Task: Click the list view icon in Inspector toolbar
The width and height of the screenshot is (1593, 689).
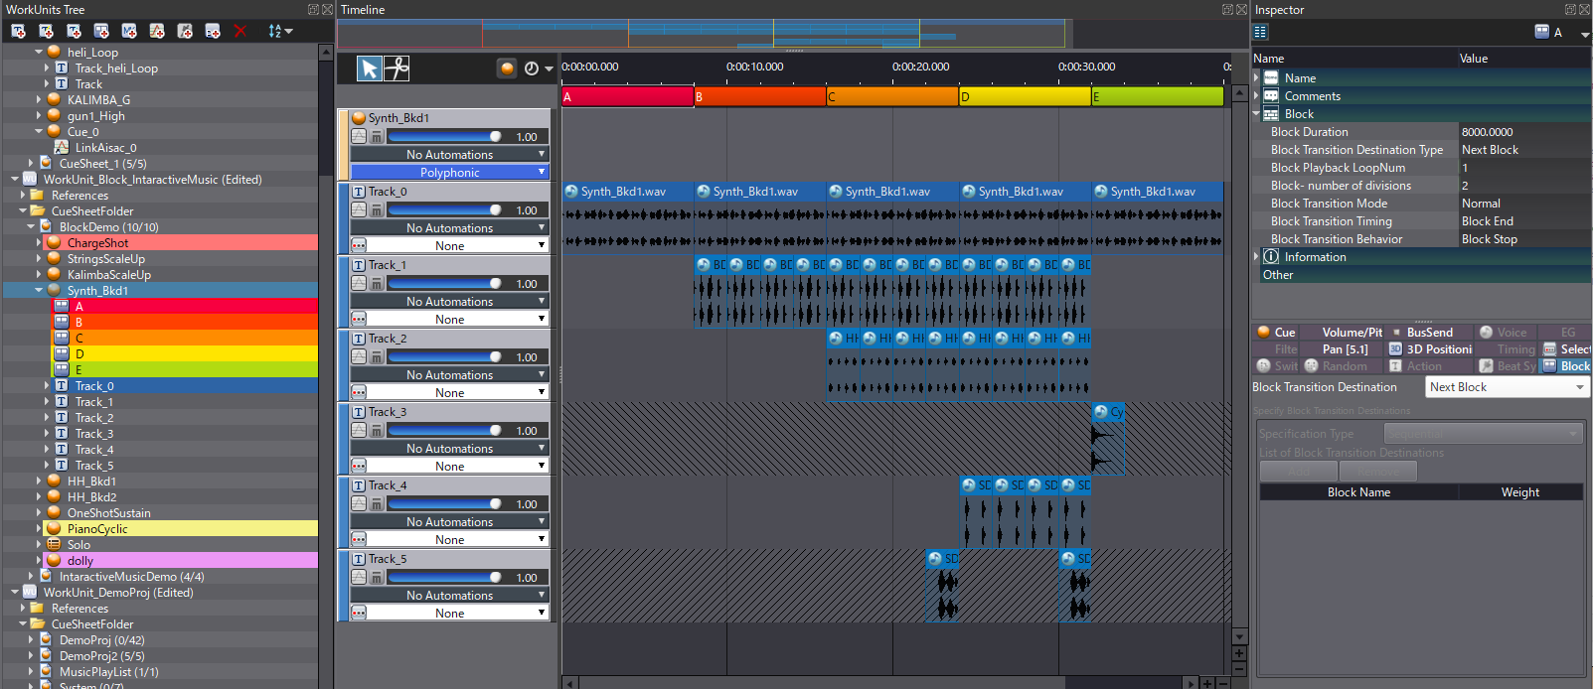Action: [1260, 32]
